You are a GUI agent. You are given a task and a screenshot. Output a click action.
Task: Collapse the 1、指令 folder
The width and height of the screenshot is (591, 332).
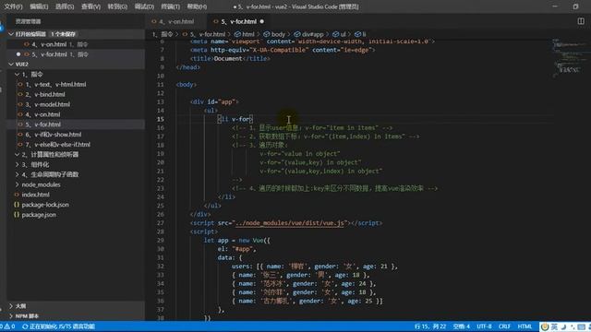76,74
